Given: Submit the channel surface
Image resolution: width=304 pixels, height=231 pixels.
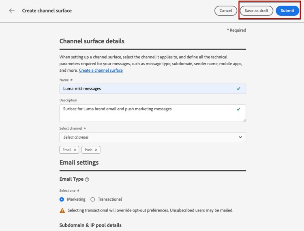Looking at the screenshot, I should [287, 11].
